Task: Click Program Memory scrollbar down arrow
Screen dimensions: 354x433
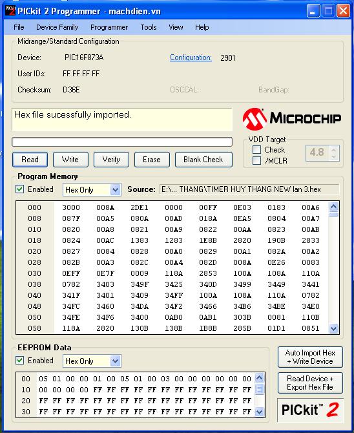Action: point(333,328)
